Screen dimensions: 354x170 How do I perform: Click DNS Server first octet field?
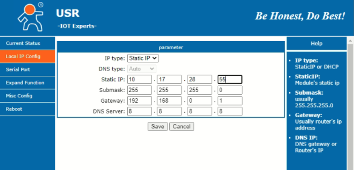(139, 111)
